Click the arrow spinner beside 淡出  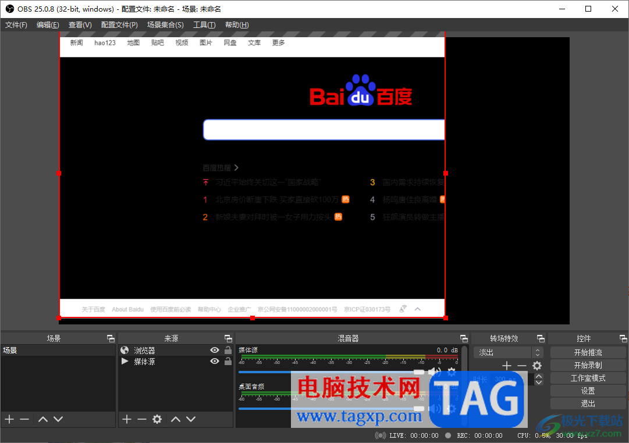point(538,353)
